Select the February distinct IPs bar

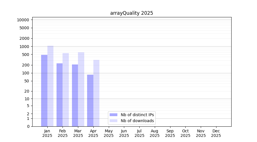point(59,95)
